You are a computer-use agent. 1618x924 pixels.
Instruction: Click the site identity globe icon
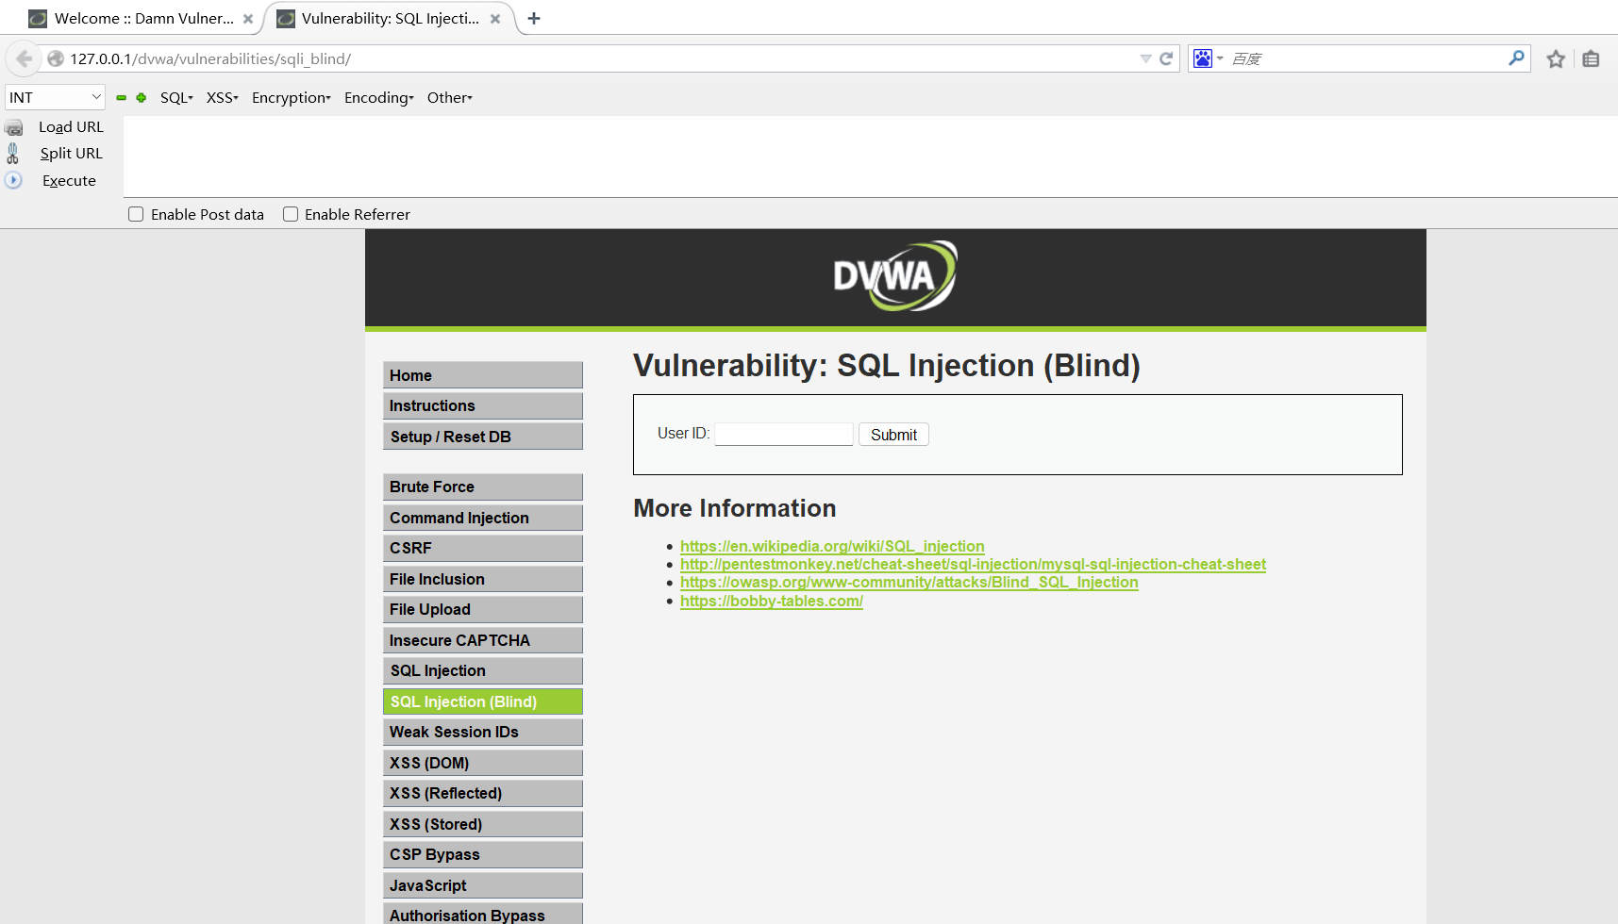point(56,58)
